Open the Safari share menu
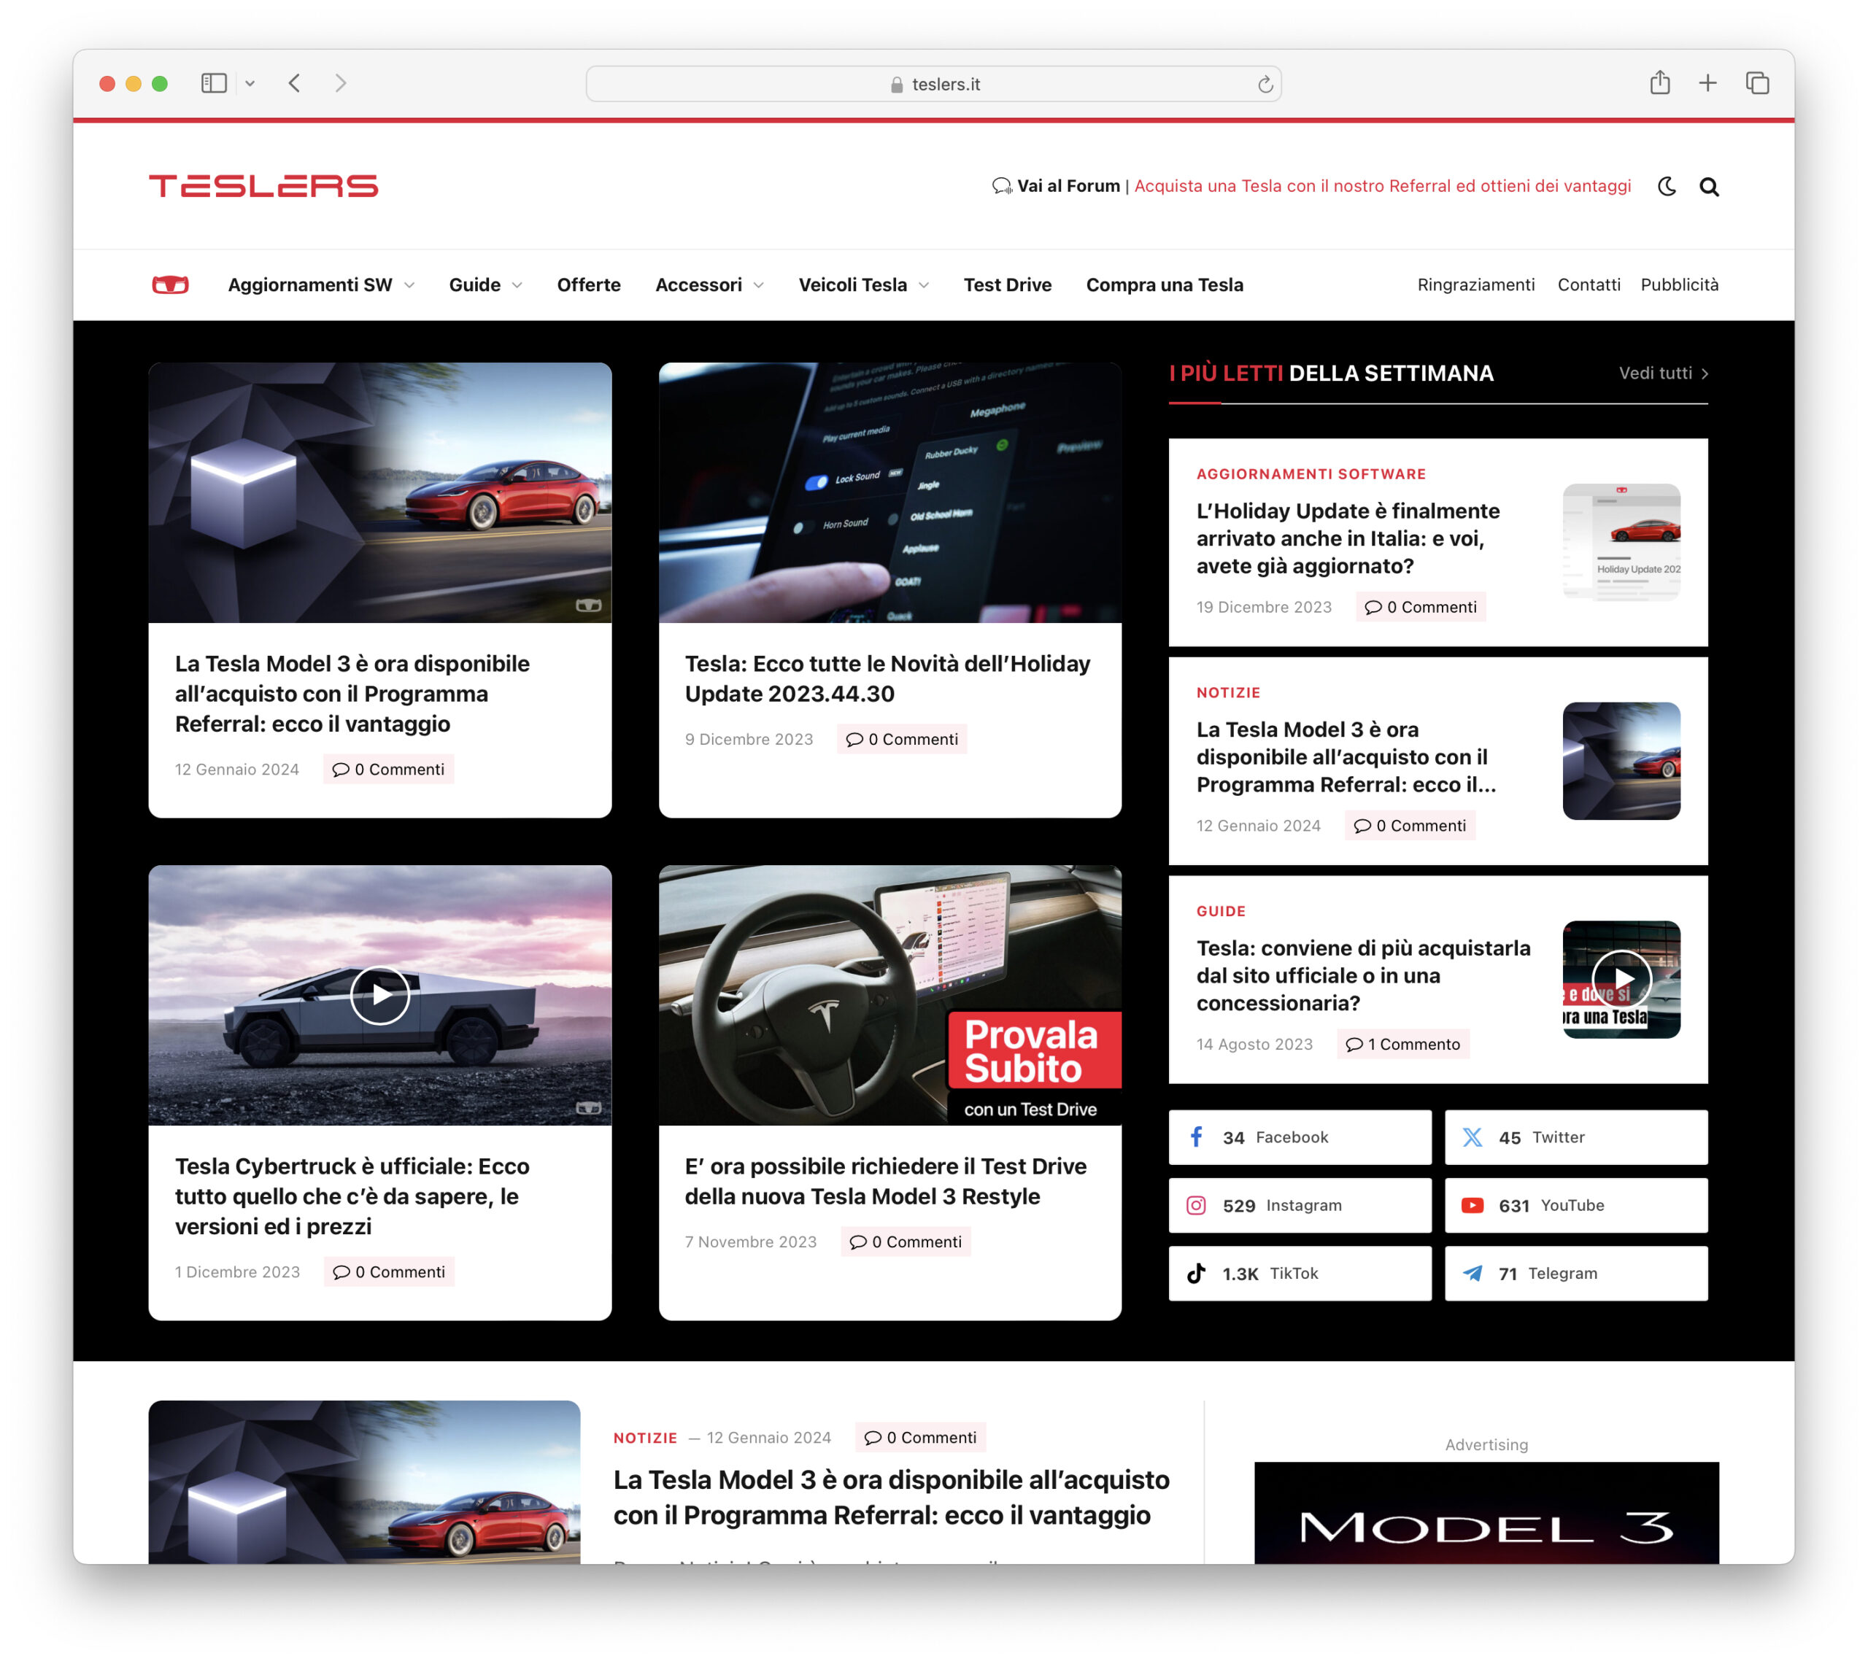Image resolution: width=1868 pixels, height=1661 pixels. coord(1659,82)
